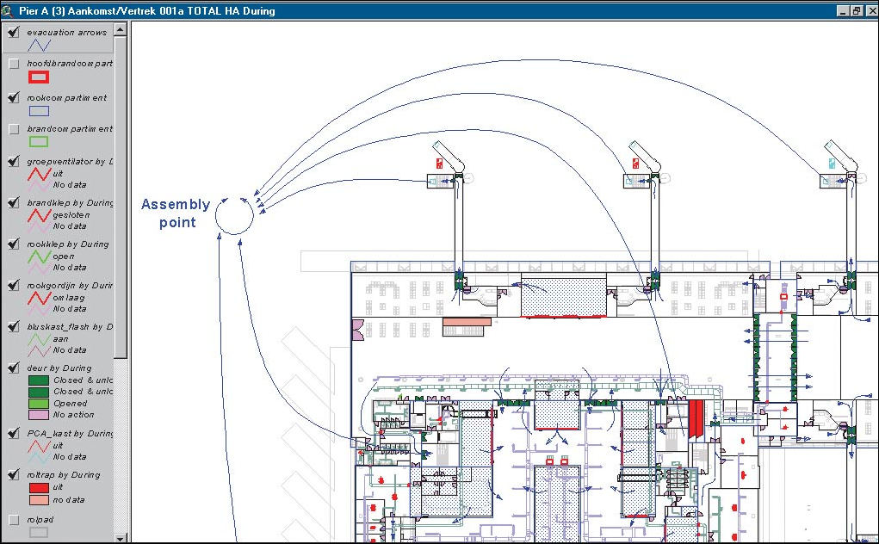The height and width of the screenshot is (544, 879).
Task: Enable the hoofdbrandcompartiment layer checkbox
Action: click(14, 64)
